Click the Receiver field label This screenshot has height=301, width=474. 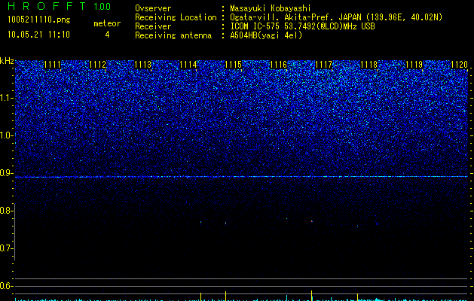pyautogui.click(x=153, y=26)
